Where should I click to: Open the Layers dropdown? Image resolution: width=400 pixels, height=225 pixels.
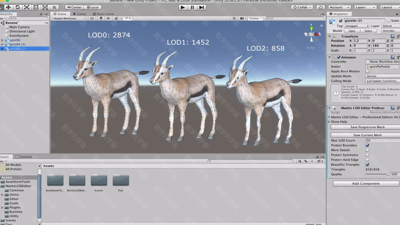coord(365,7)
